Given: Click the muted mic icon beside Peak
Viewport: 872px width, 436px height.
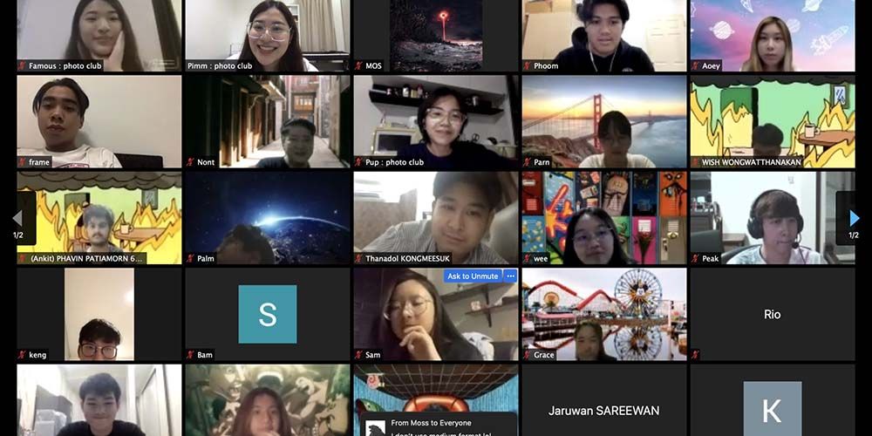Looking at the screenshot, I should tap(696, 259).
